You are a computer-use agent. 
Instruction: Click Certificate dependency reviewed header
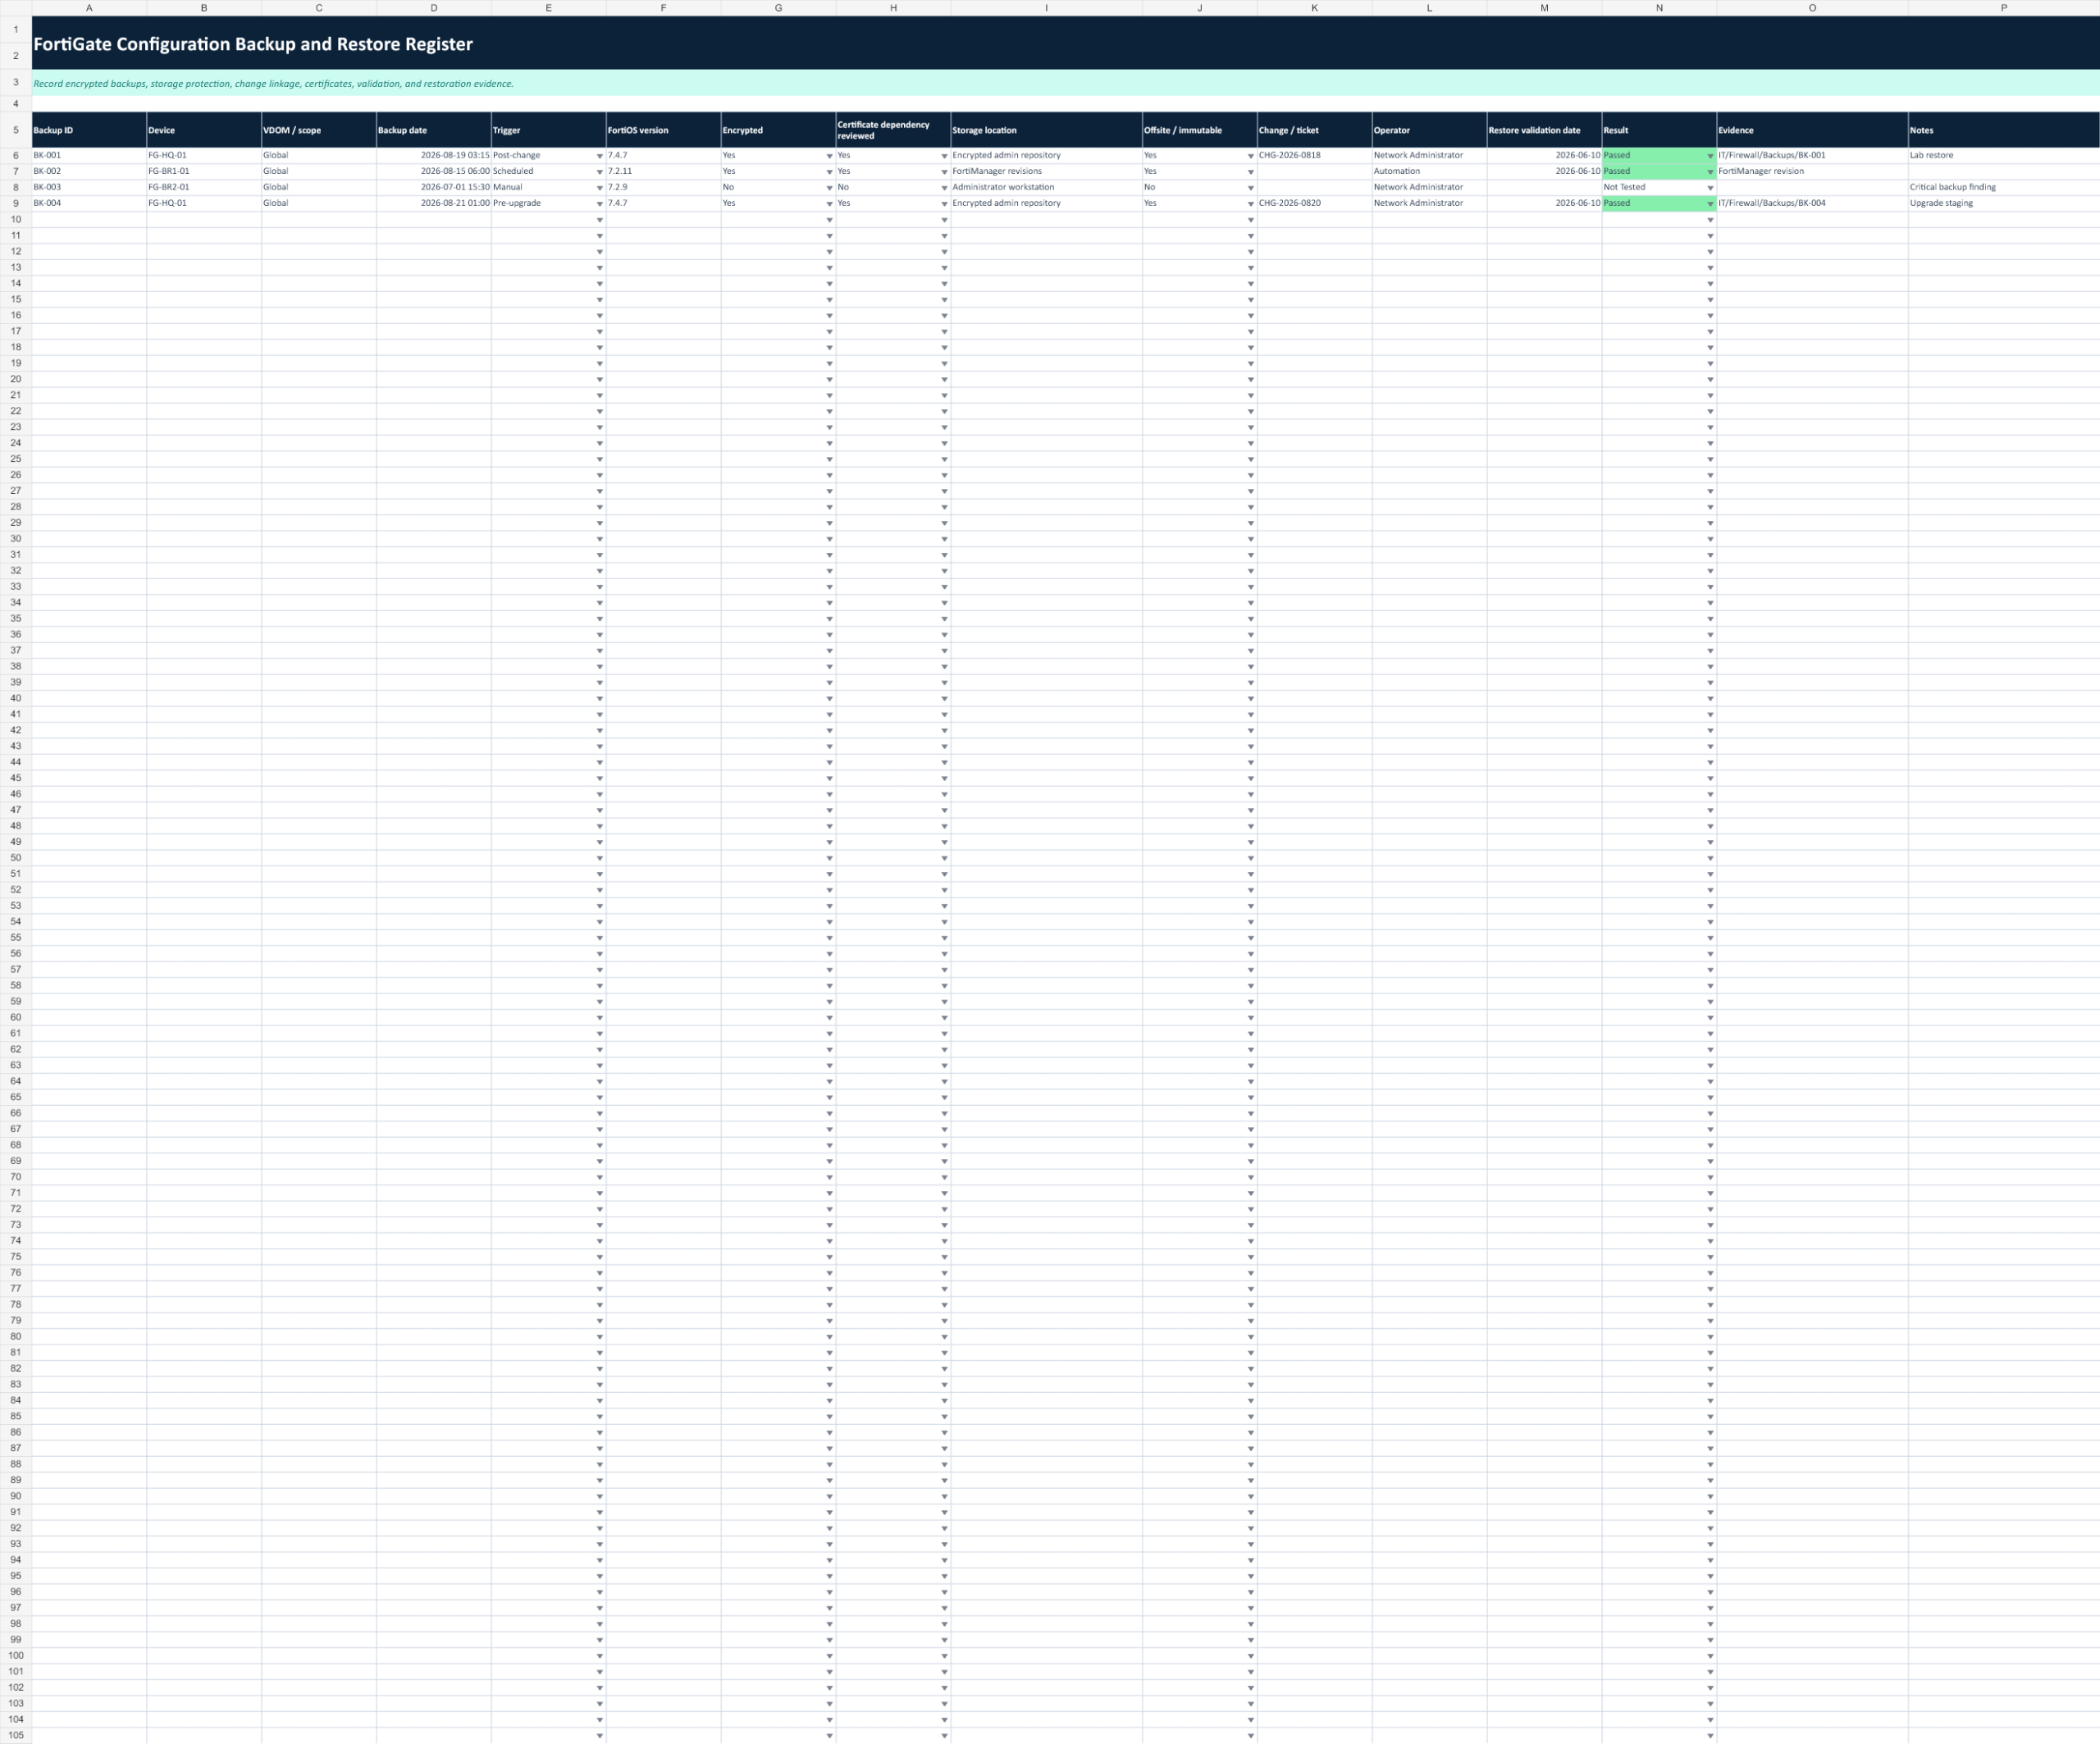pos(893,130)
